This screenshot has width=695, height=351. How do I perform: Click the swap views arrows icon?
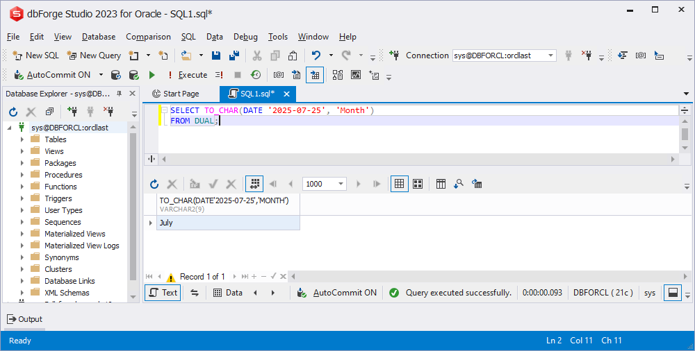coord(195,293)
